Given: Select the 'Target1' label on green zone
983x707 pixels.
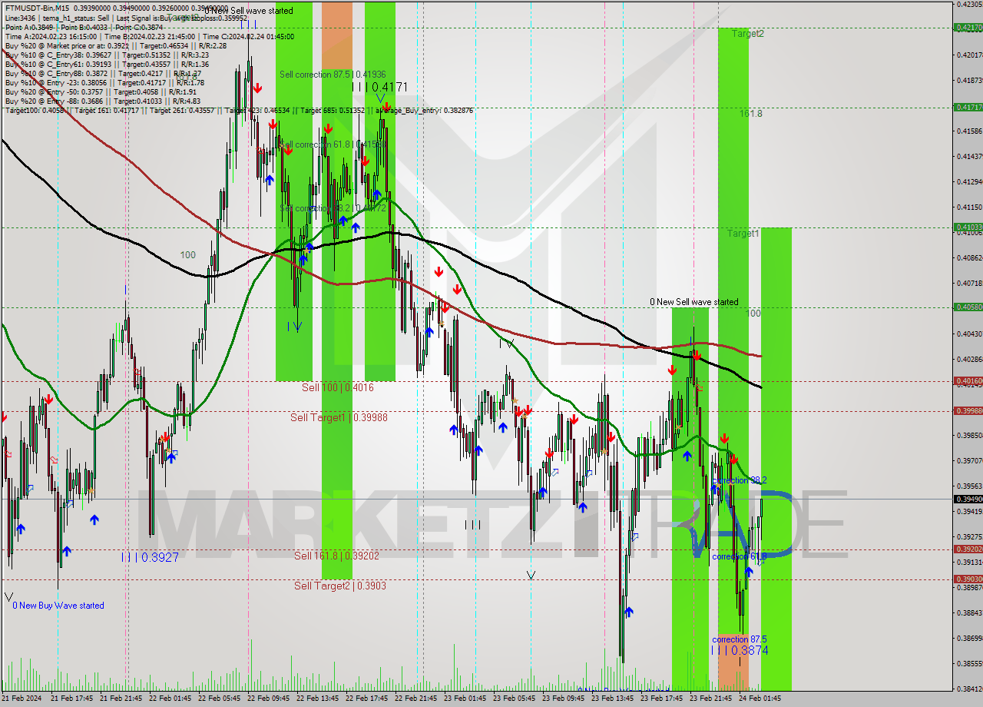Looking at the screenshot, I should click(x=743, y=233).
